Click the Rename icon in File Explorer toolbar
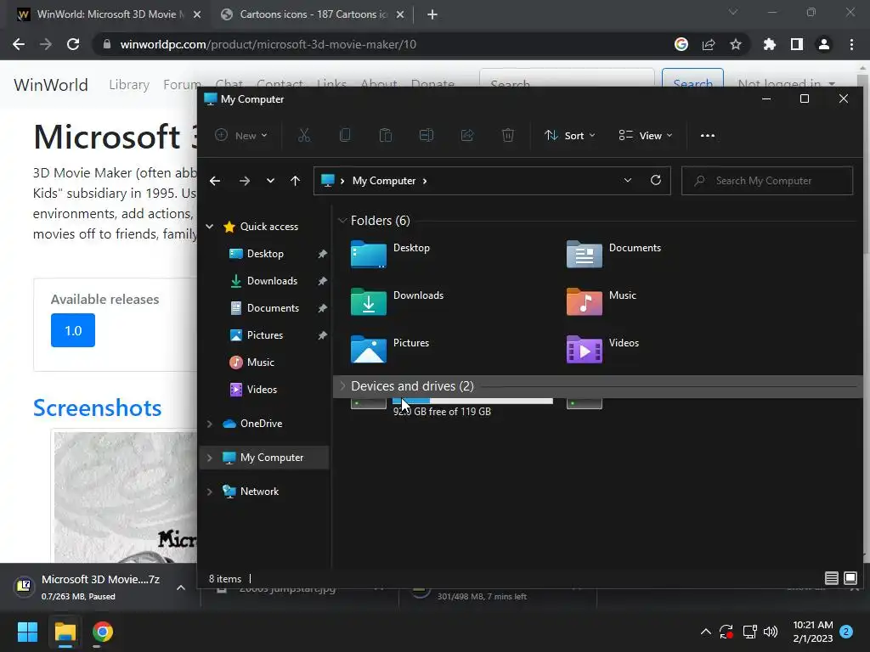 [427, 135]
